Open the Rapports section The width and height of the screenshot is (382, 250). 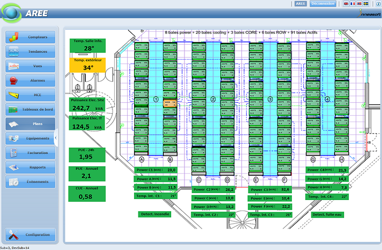tap(30, 168)
